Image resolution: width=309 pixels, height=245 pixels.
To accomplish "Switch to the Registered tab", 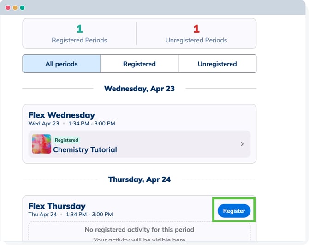I will pos(139,64).
